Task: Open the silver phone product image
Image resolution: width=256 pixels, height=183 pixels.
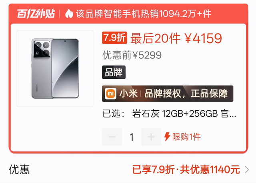Action: point(55,68)
